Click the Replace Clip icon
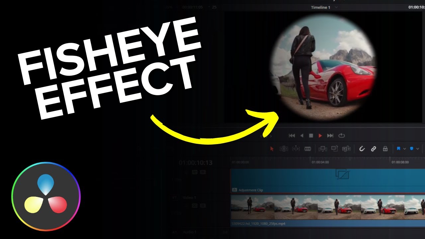This screenshot has width=425, height=239. 346,149
